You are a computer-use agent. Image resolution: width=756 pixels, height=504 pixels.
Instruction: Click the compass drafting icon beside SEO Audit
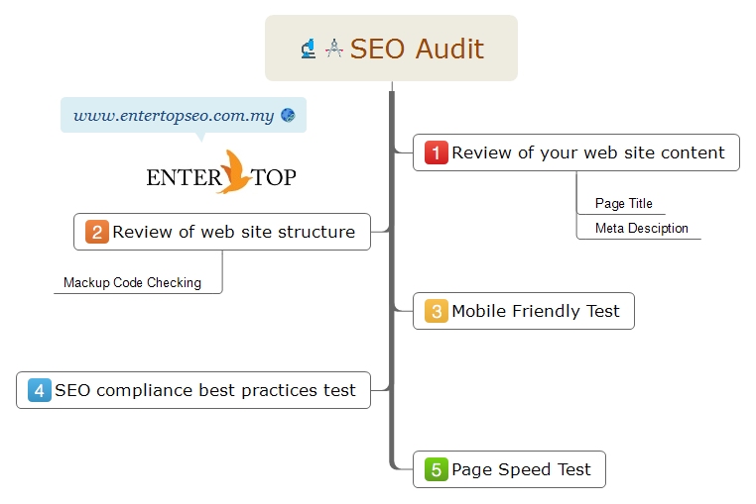(333, 49)
